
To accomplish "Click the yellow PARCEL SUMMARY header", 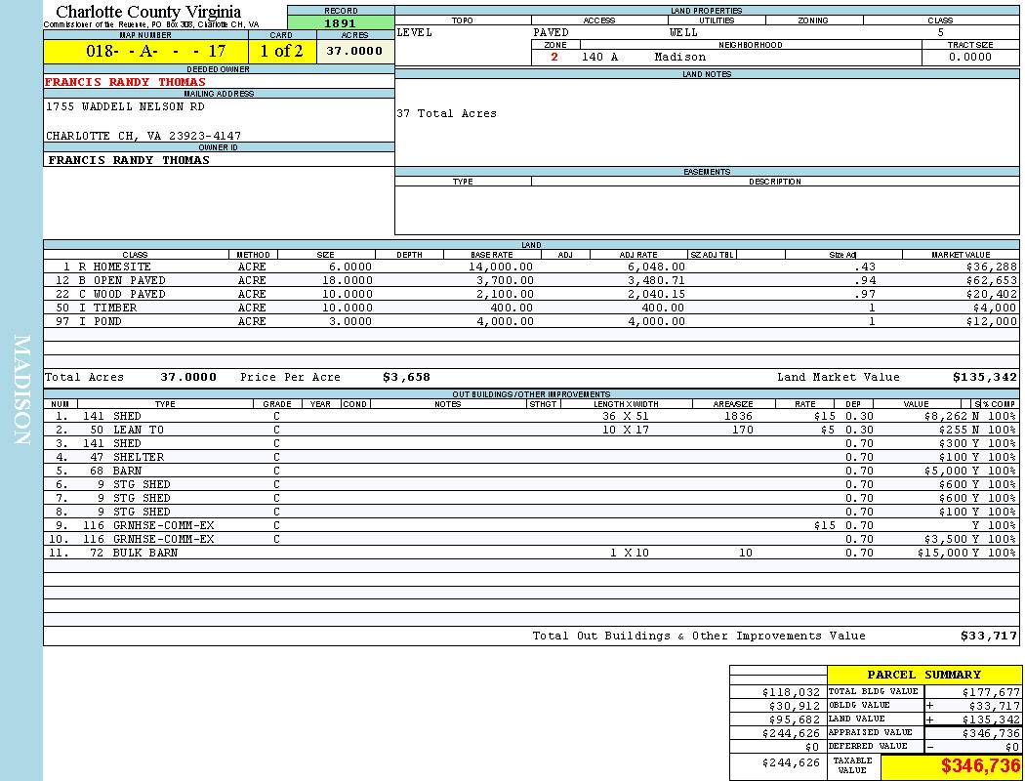I will [923, 675].
